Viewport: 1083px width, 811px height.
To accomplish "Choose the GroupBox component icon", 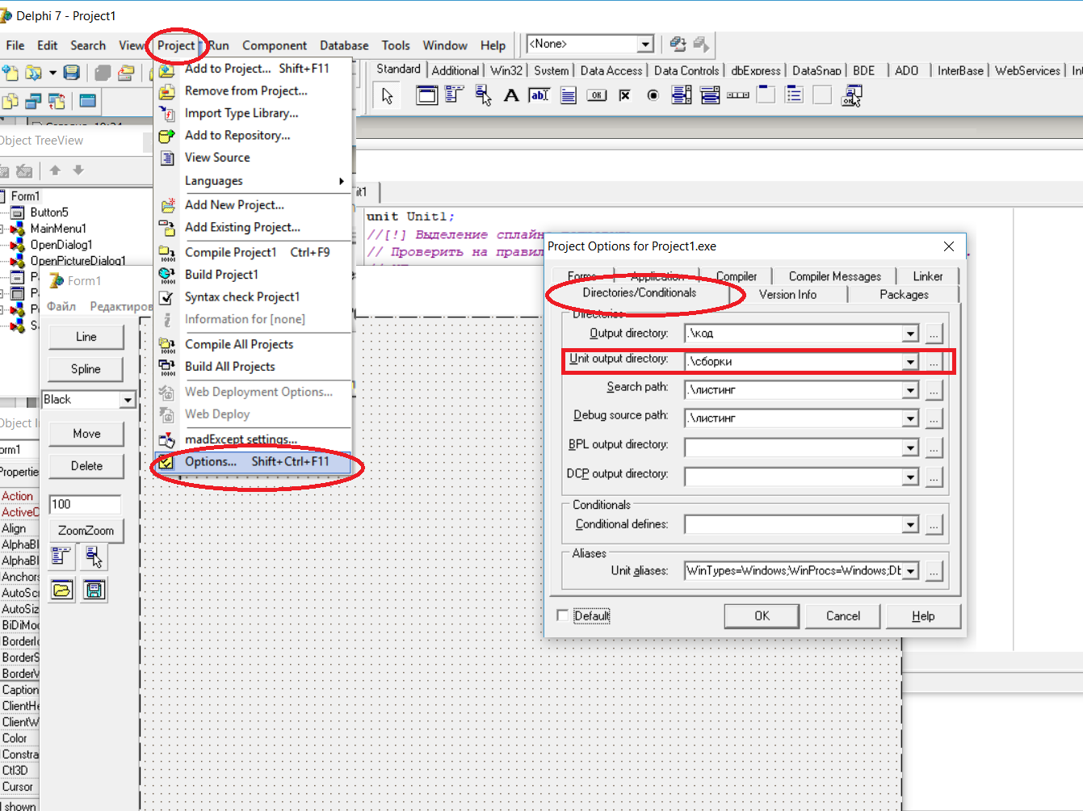I will (x=766, y=95).
